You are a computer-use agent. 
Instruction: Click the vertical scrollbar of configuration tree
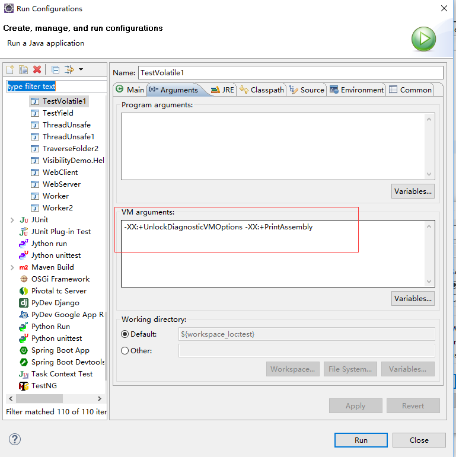click(x=106, y=346)
